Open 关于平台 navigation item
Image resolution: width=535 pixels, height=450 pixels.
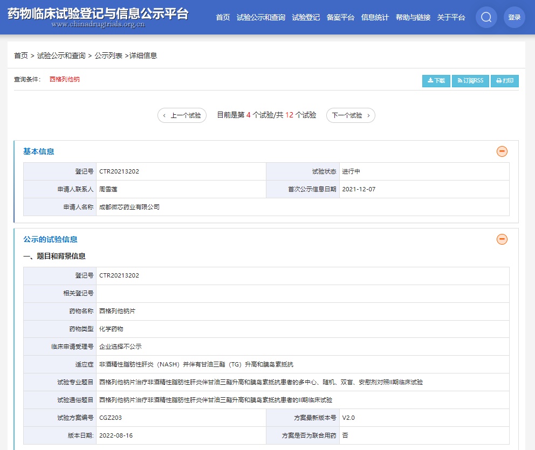[x=451, y=17]
